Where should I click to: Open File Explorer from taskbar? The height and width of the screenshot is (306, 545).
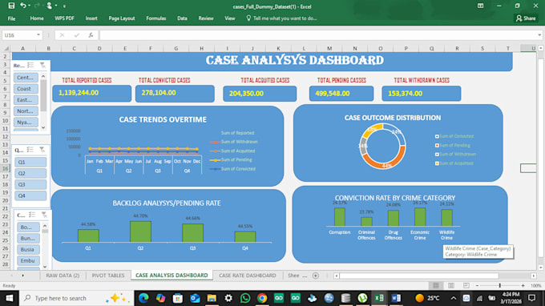[x=212, y=298]
